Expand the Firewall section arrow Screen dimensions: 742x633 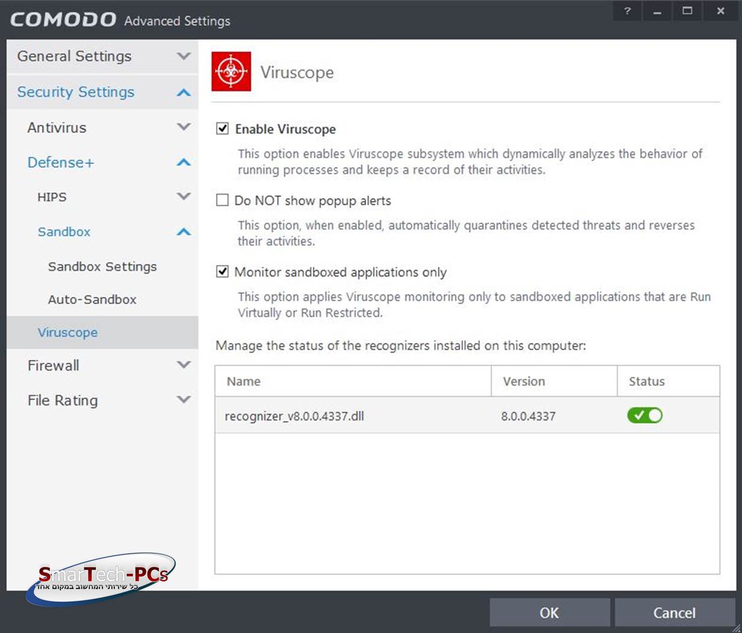(184, 365)
